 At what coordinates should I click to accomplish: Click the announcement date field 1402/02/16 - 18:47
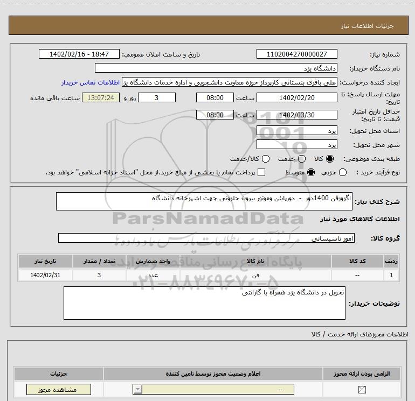pos(79,54)
